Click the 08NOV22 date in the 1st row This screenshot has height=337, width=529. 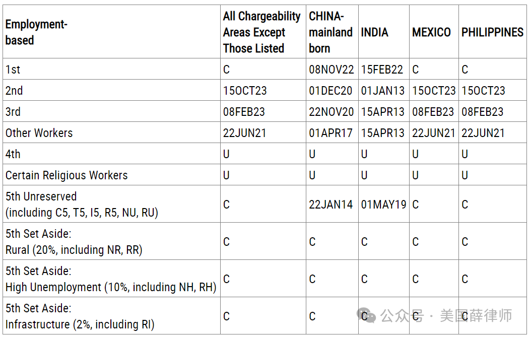tap(332, 70)
